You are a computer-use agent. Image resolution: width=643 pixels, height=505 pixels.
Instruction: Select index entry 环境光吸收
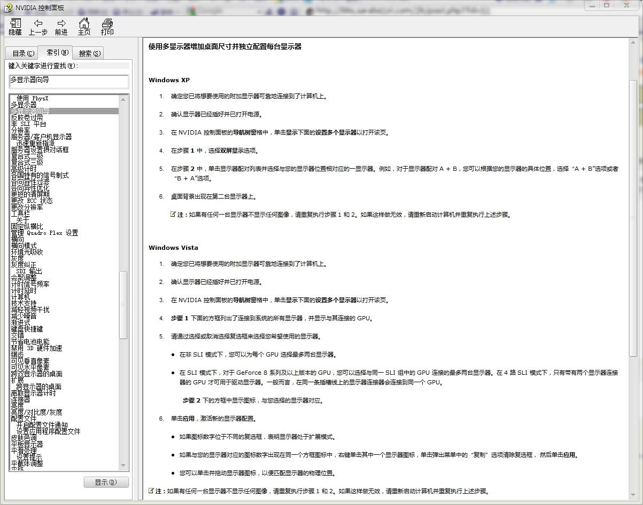click(x=27, y=253)
